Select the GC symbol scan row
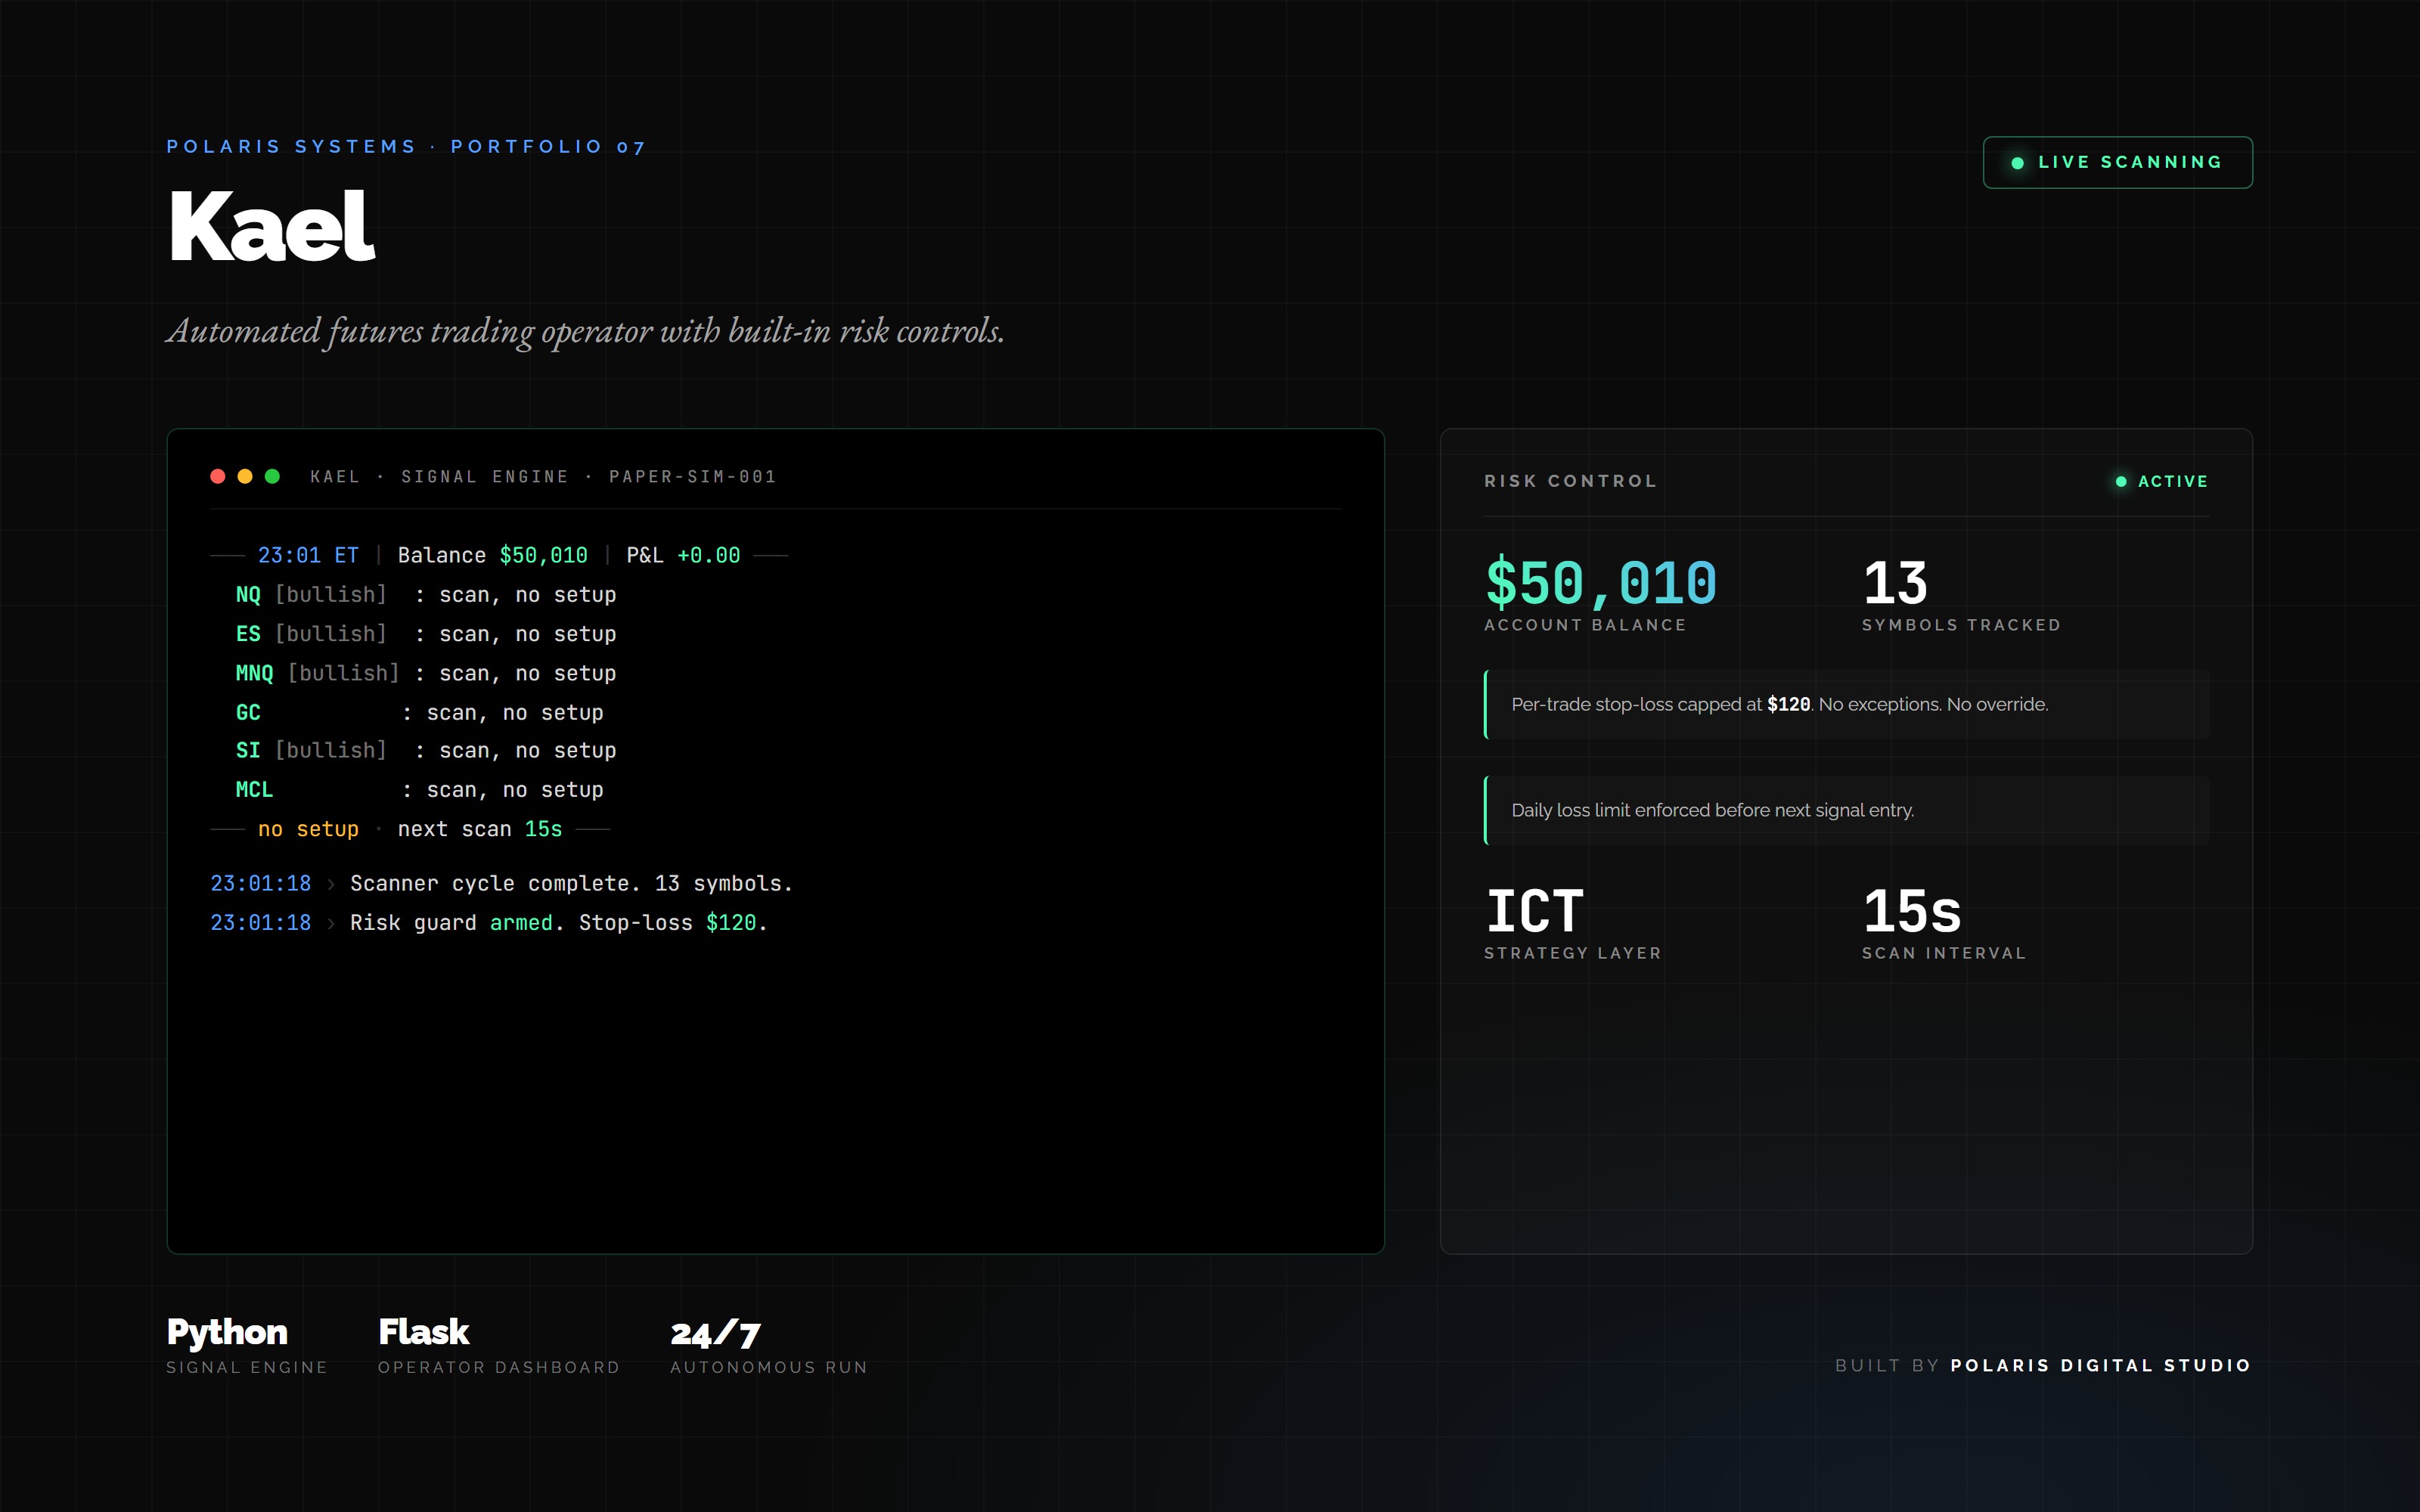The image size is (2420, 1512). tap(420, 712)
